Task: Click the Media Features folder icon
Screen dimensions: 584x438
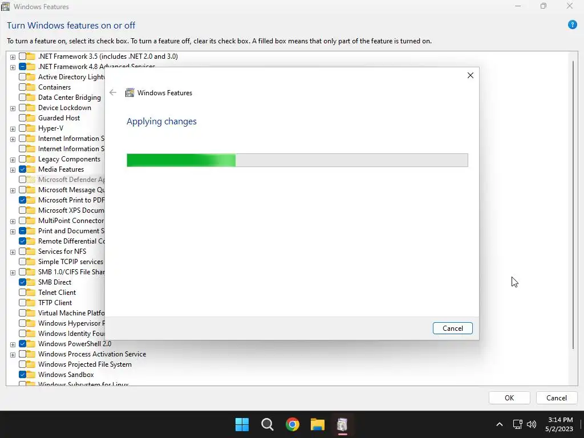Action: coord(31,169)
